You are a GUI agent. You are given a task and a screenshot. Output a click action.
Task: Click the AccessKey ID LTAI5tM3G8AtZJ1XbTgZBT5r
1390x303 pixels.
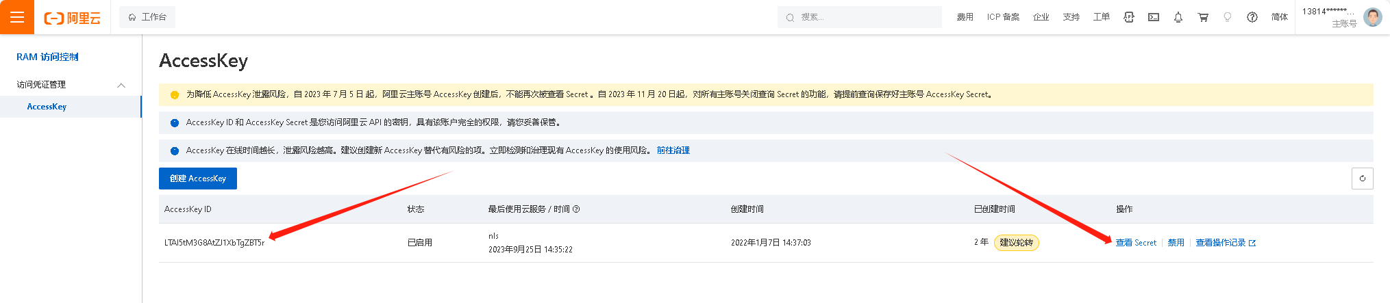214,243
